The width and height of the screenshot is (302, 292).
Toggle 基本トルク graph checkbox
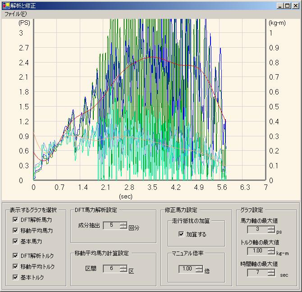15,277
